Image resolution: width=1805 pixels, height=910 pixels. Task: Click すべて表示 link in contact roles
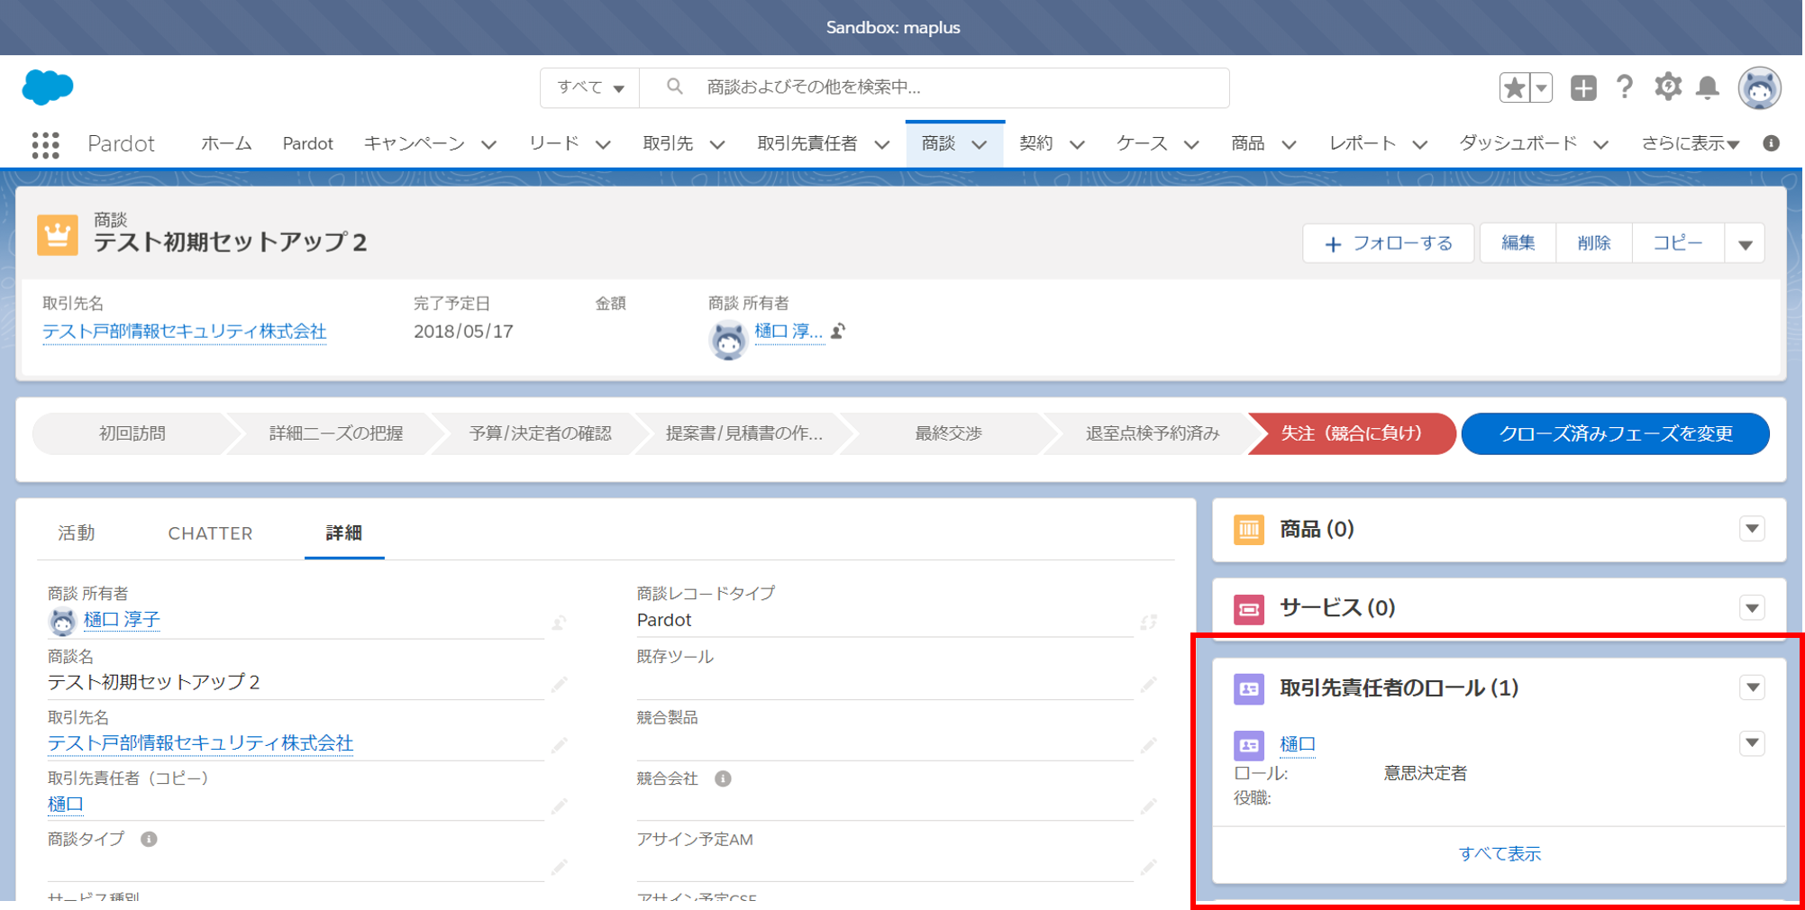click(1500, 853)
